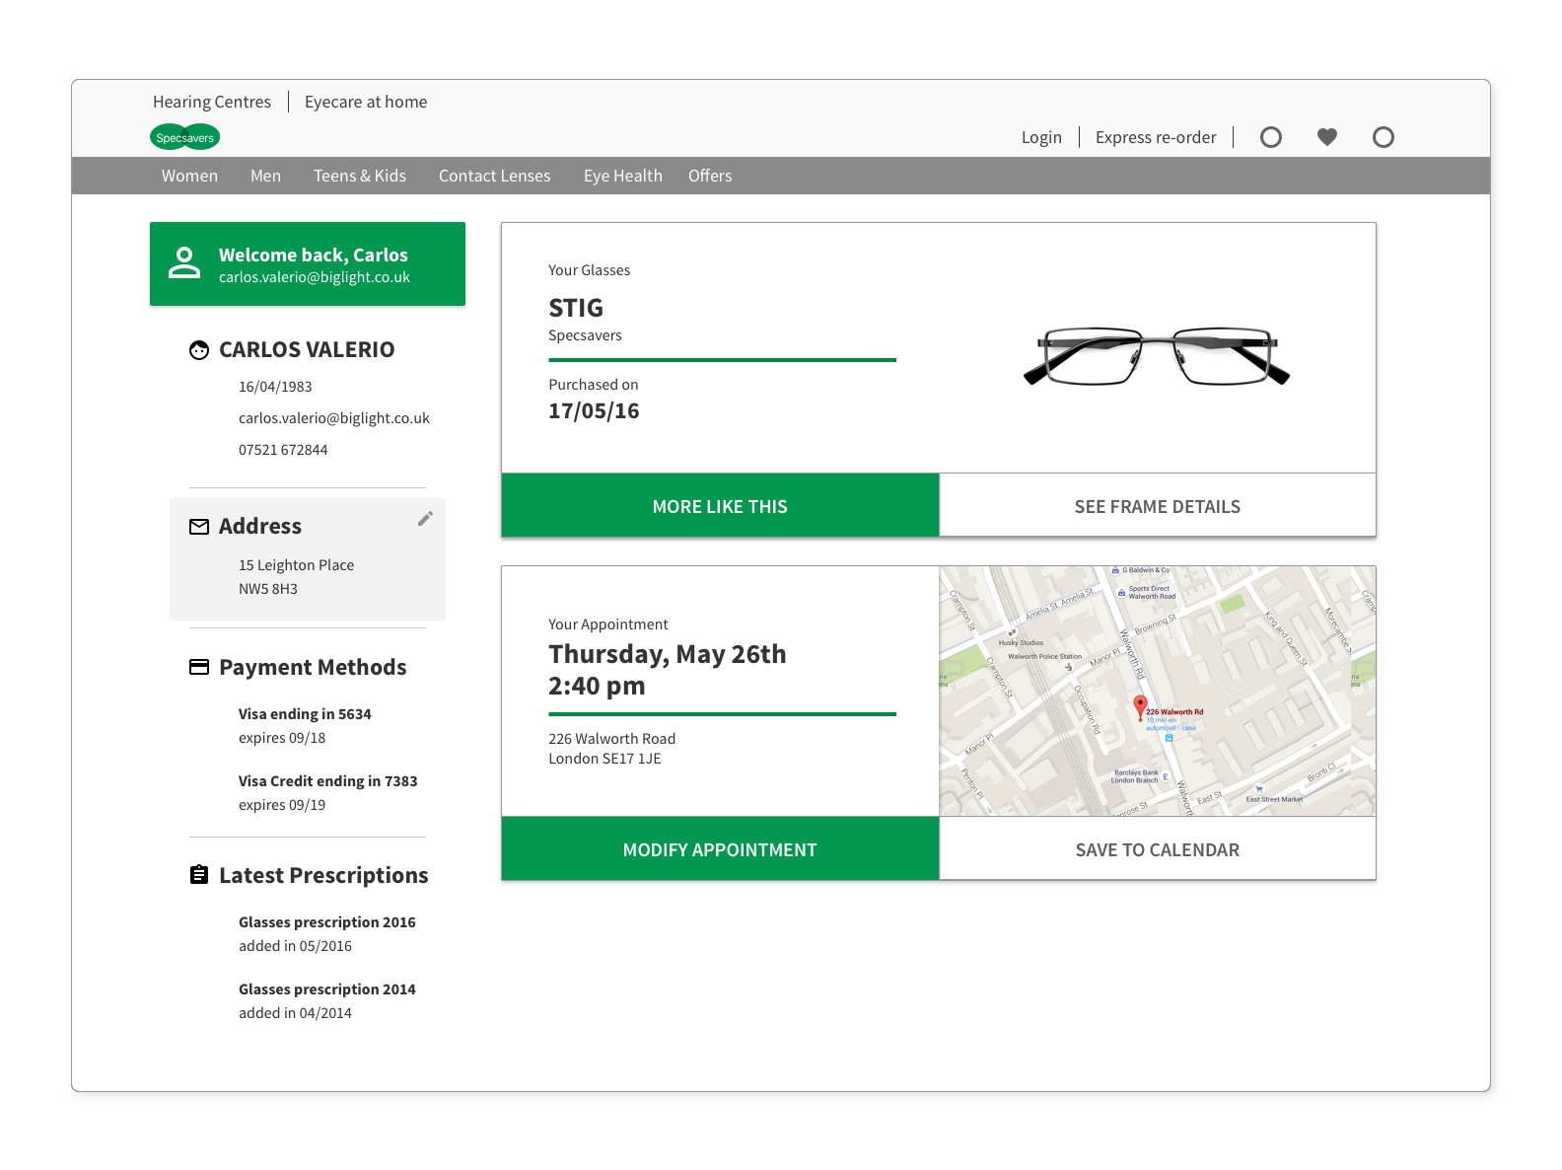1562x1170 pixels.
Task: Click the purchase date 17/05/16
Action: click(594, 411)
